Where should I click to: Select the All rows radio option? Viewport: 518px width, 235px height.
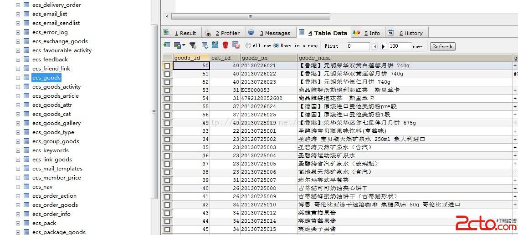coord(248,45)
